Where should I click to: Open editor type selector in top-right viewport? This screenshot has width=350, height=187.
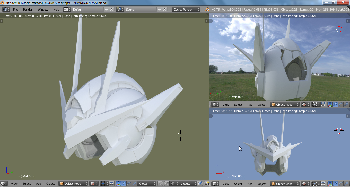point(215,105)
